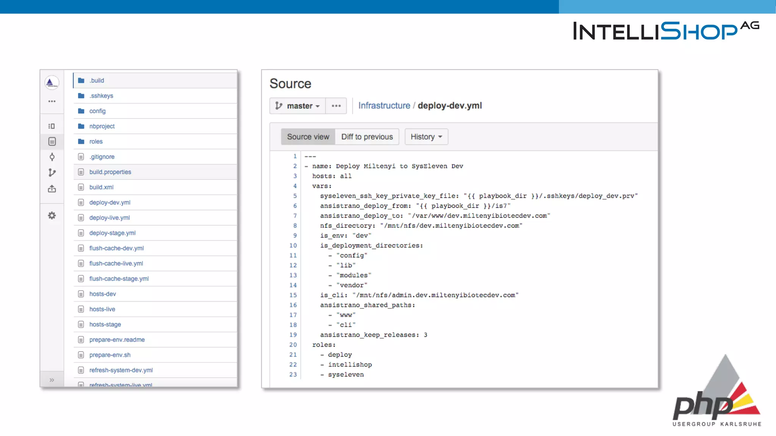Viewport: 776px width, 436px height.
Task: Open the History dropdown
Action: [x=426, y=137]
